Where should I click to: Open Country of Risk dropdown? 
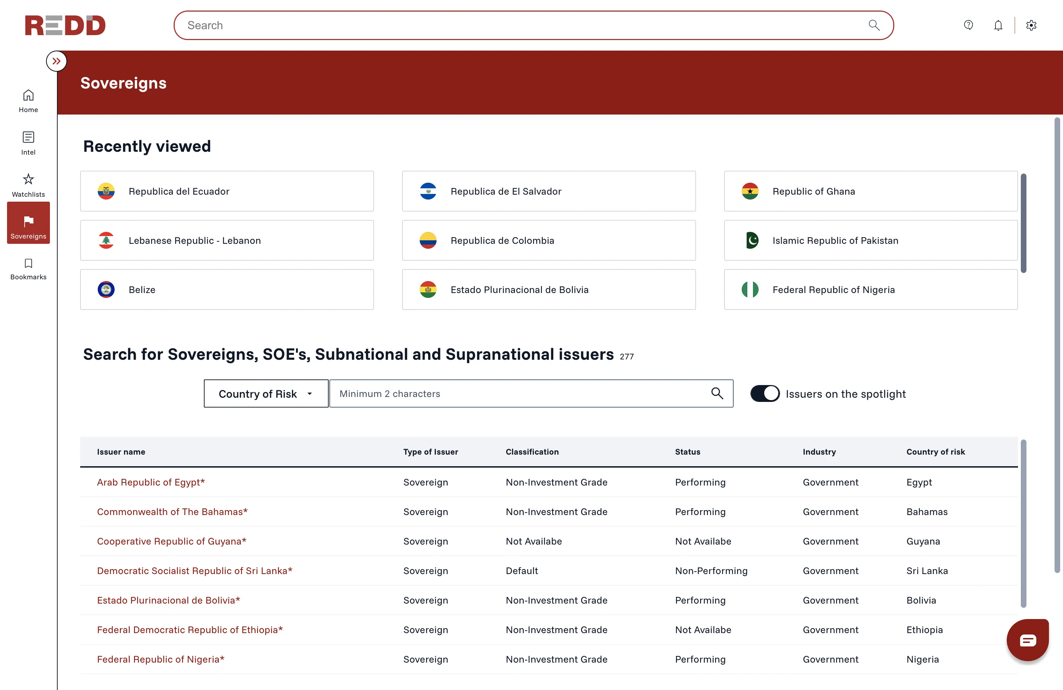click(x=266, y=393)
